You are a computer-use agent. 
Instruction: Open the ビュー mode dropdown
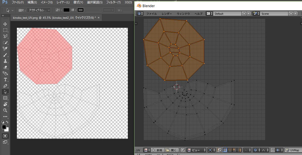[x=196, y=150]
